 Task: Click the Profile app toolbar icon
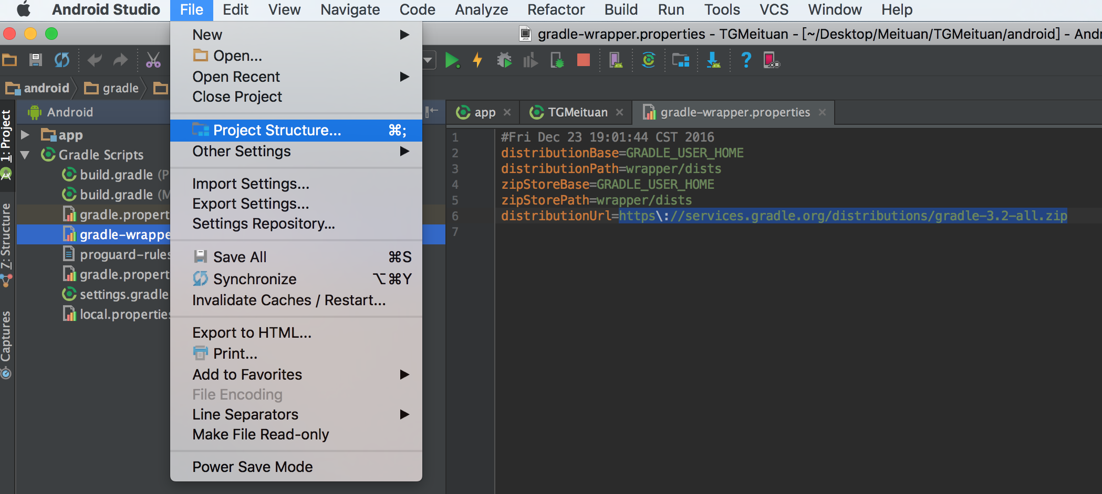pos(531,60)
